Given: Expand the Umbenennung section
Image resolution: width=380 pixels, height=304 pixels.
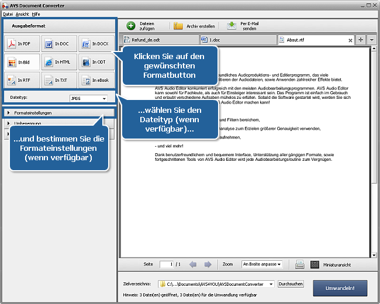Looking at the screenshot, I should pyautogui.click(x=60, y=123).
